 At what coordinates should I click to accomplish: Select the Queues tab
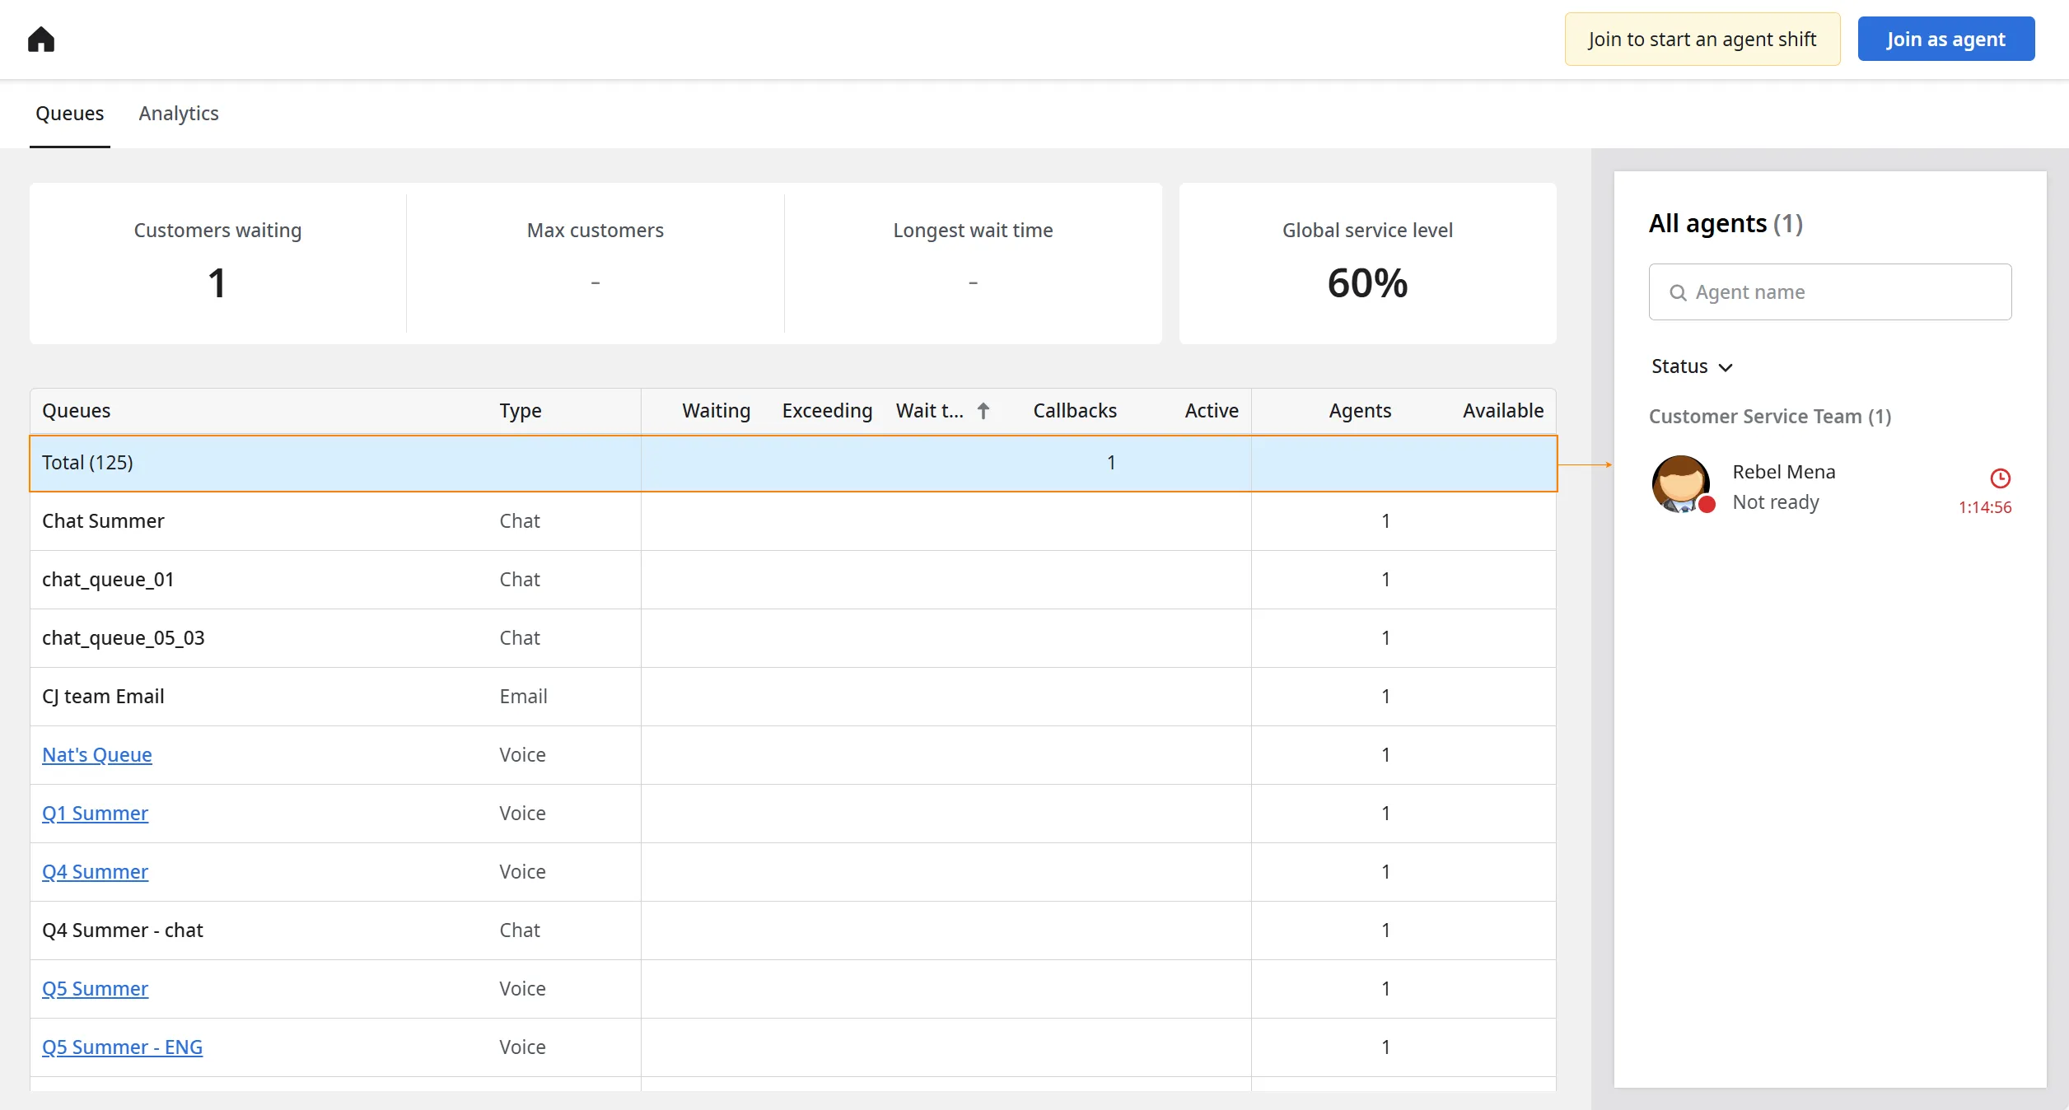pos(69,113)
